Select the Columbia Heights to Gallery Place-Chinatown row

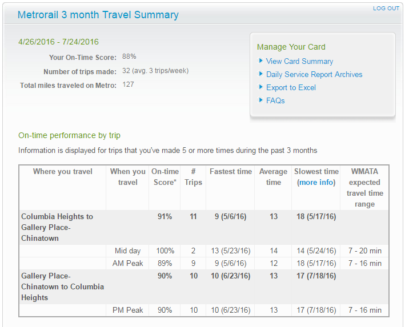(x=57, y=227)
